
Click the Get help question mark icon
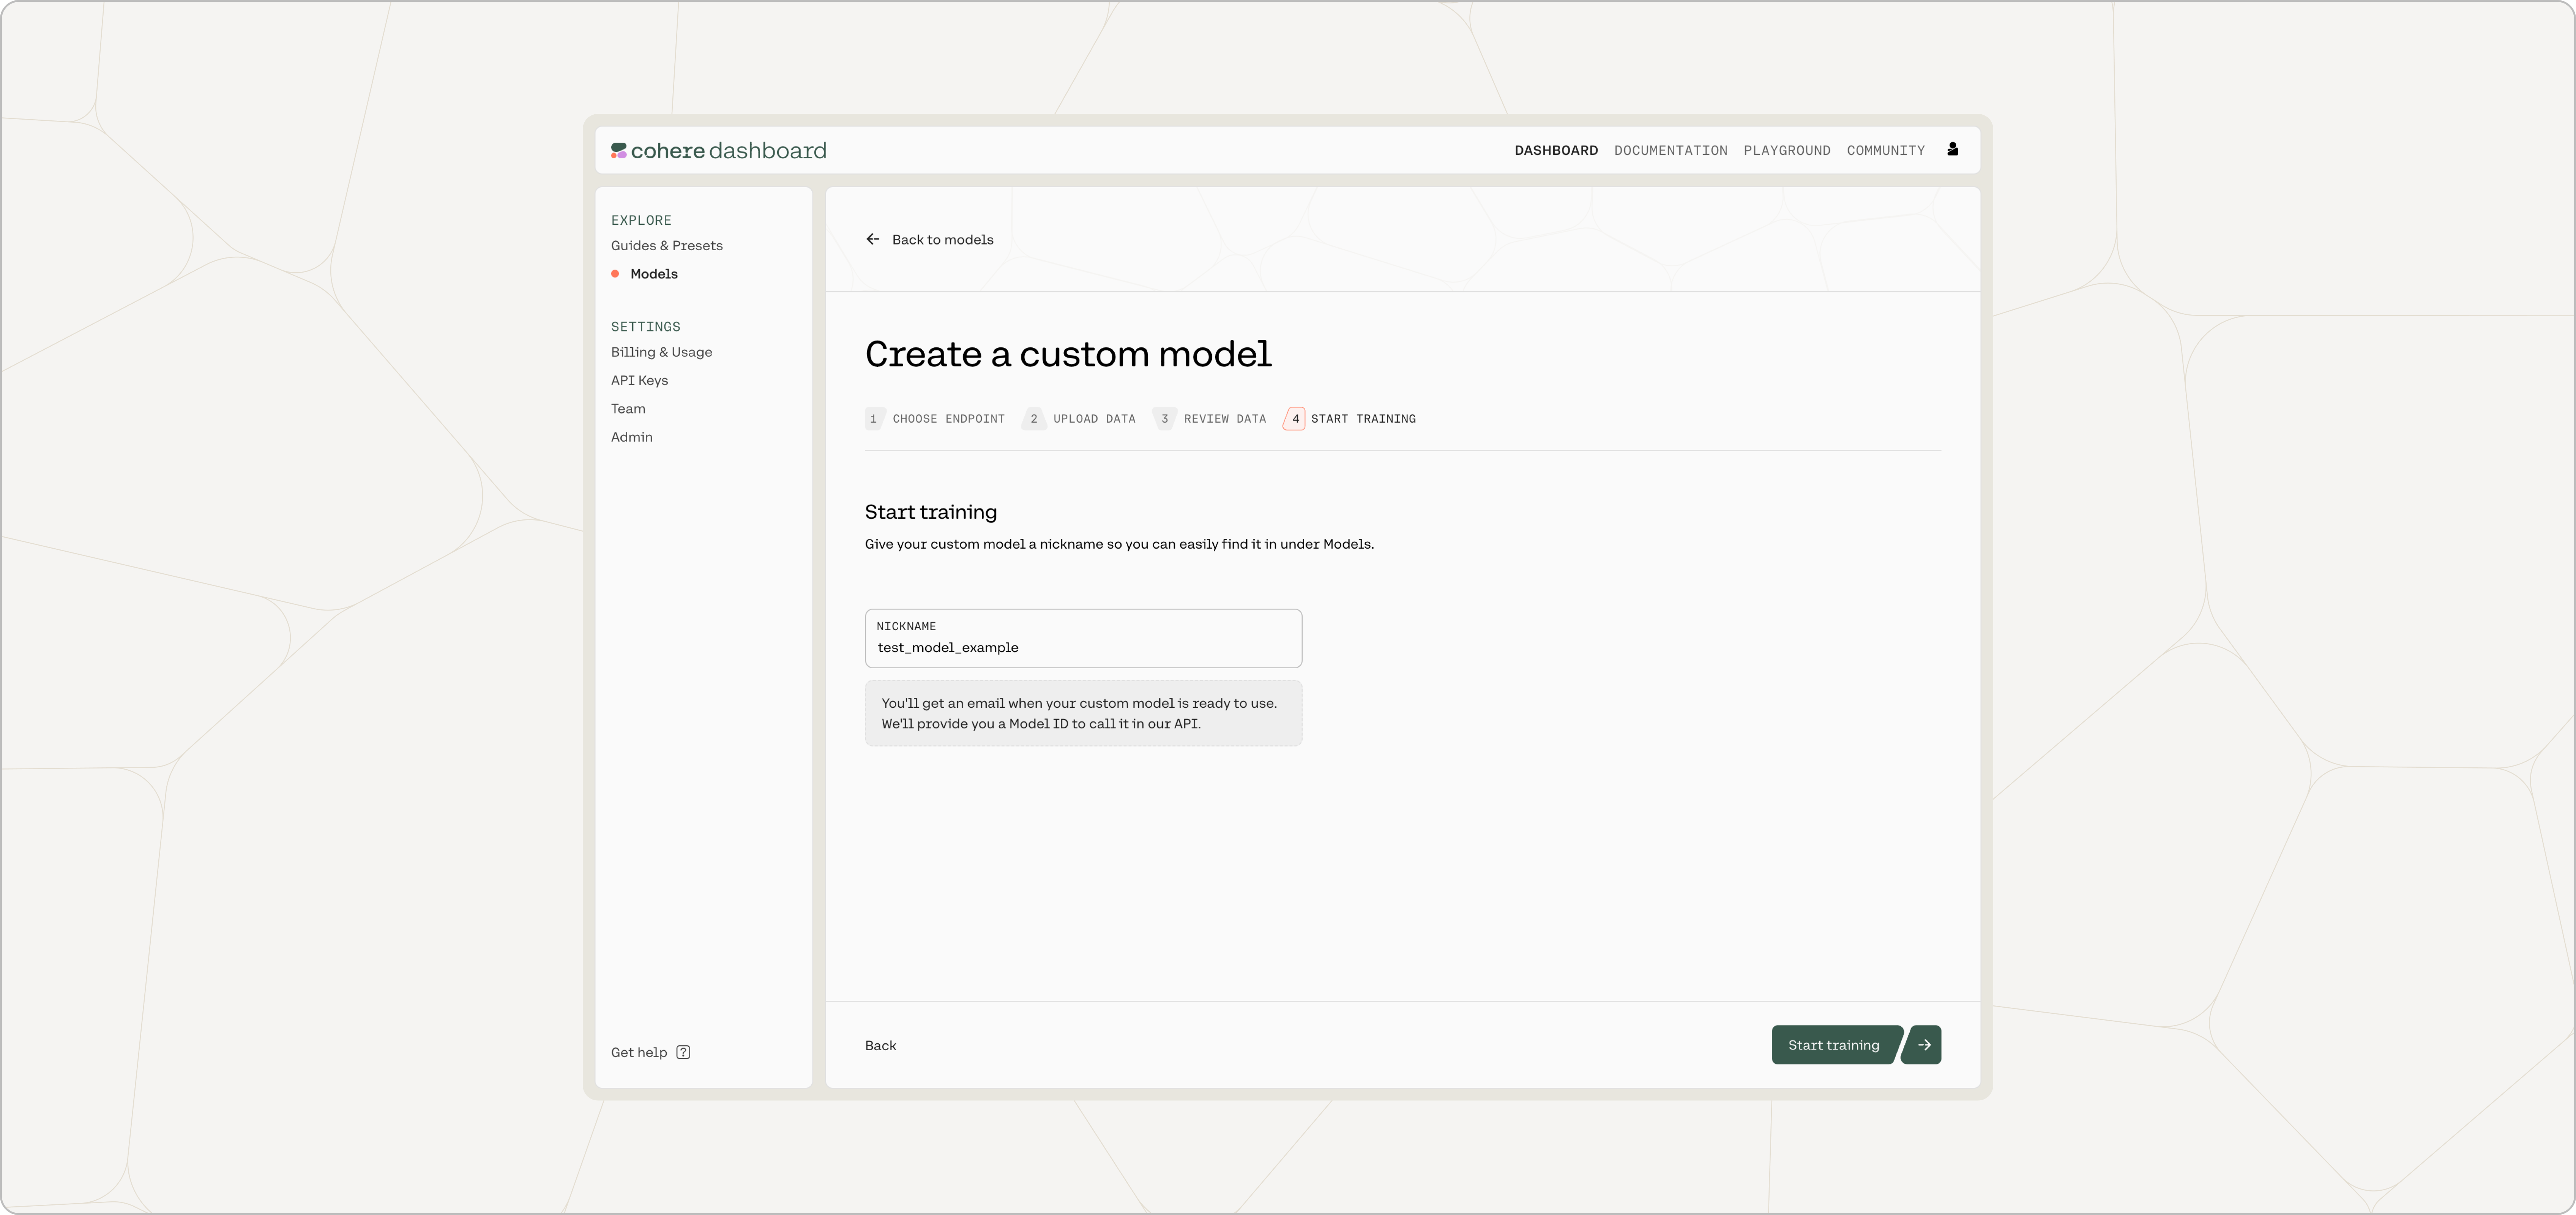683,1052
